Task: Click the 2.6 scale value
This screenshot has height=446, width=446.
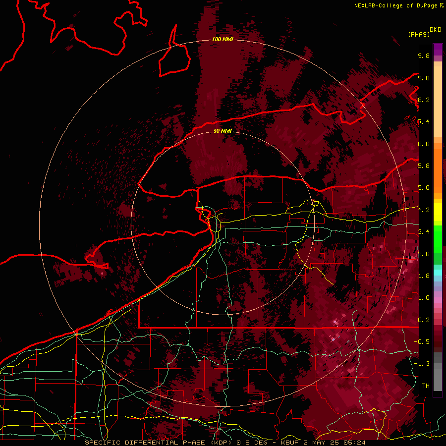Action: [424, 254]
